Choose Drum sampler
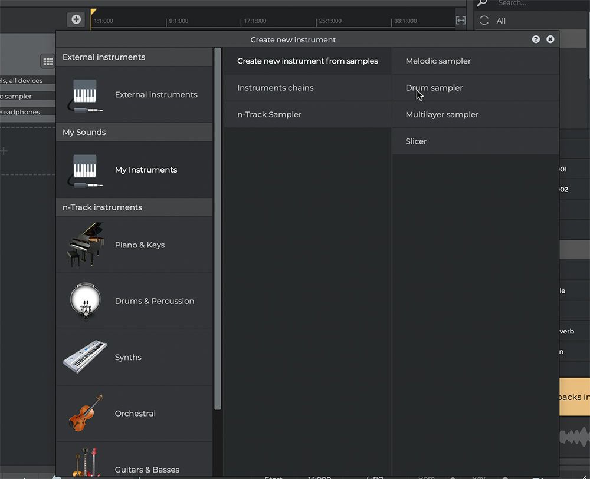The image size is (590, 479). [x=475, y=88]
